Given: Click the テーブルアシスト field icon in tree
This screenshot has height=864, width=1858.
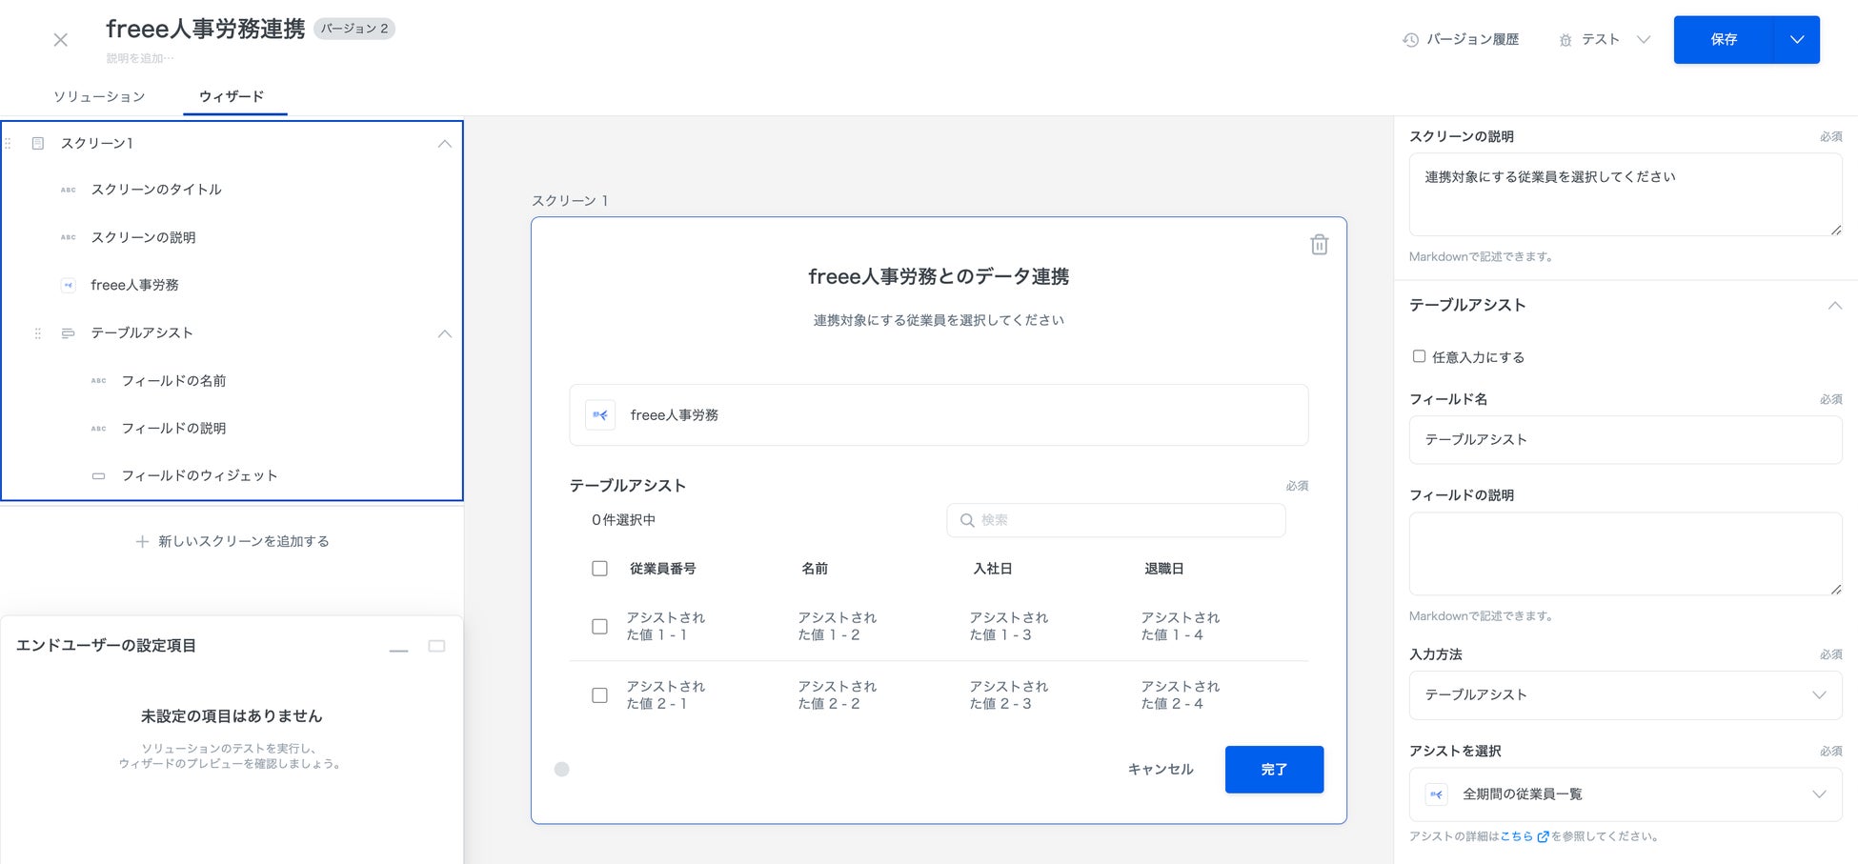Looking at the screenshot, I should 68,333.
